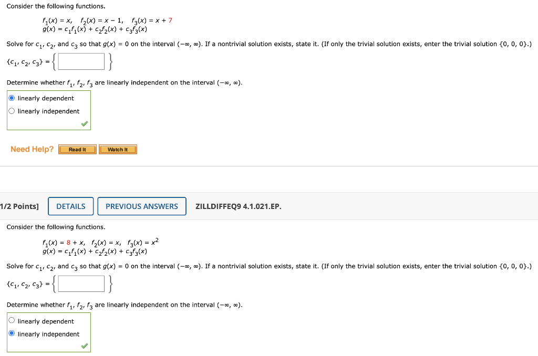Select 'linearly independent' for the second question
538x356 pixels.
tap(12, 334)
